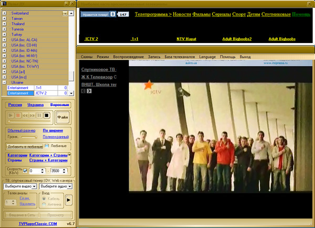The height and width of the screenshot is (228, 315).
Task: Toggle the Скорость speed filter checkbox
Action: point(25,171)
